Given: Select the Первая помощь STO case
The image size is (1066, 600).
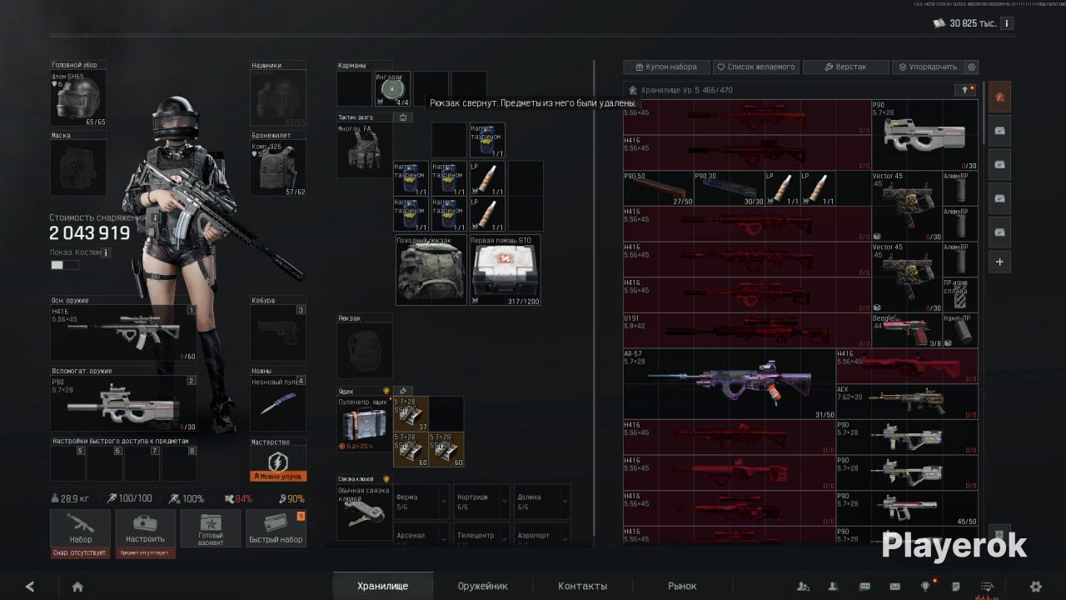Looking at the screenshot, I should click(506, 270).
